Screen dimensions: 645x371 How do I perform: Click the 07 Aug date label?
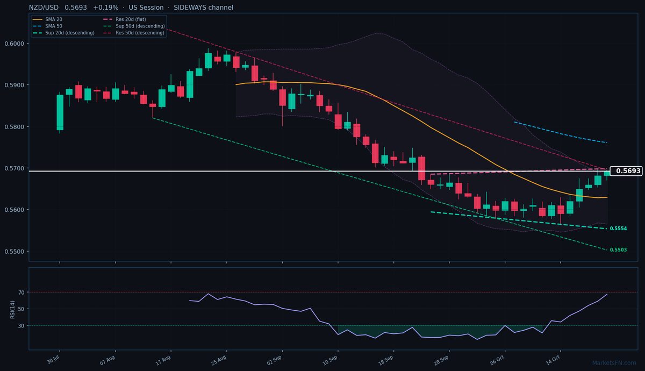109,359
